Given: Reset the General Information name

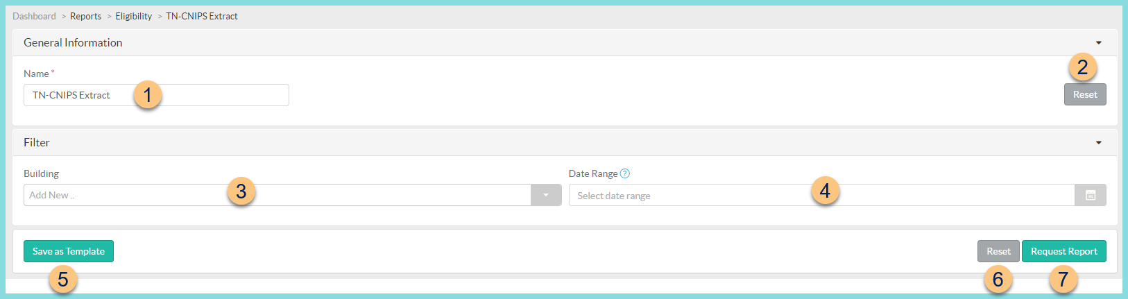Looking at the screenshot, I should pos(1085,94).
